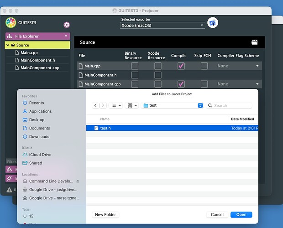This screenshot has width=283, height=228.
Task: Select Google Drive - jaslgdrive location
Action: pyautogui.click(x=50, y=190)
